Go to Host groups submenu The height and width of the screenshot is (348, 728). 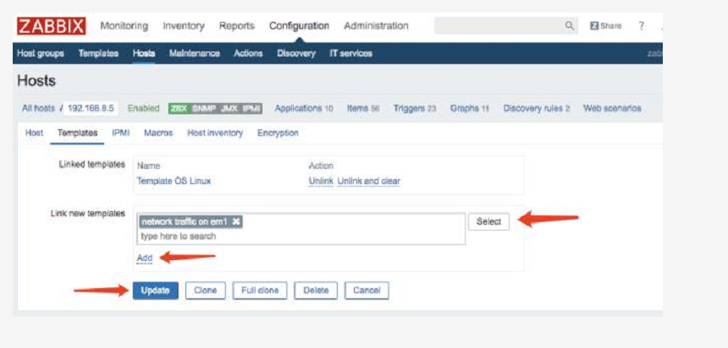pos(41,53)
